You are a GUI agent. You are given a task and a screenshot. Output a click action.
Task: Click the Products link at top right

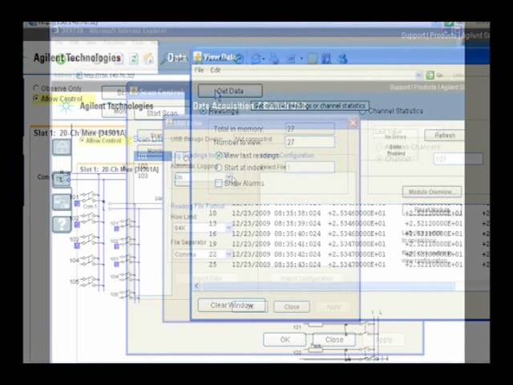443,35
